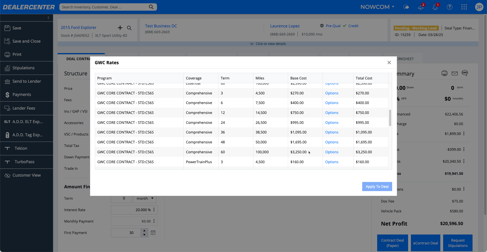Click the Print sidebar icon
Image resolution: width=487 pixels, height=252 pixels.
(x=7, y=54)
